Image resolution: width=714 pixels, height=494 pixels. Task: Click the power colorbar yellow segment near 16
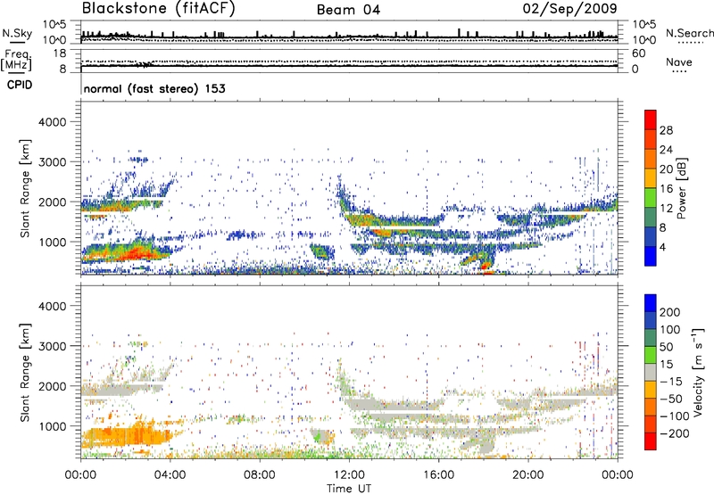651,177
